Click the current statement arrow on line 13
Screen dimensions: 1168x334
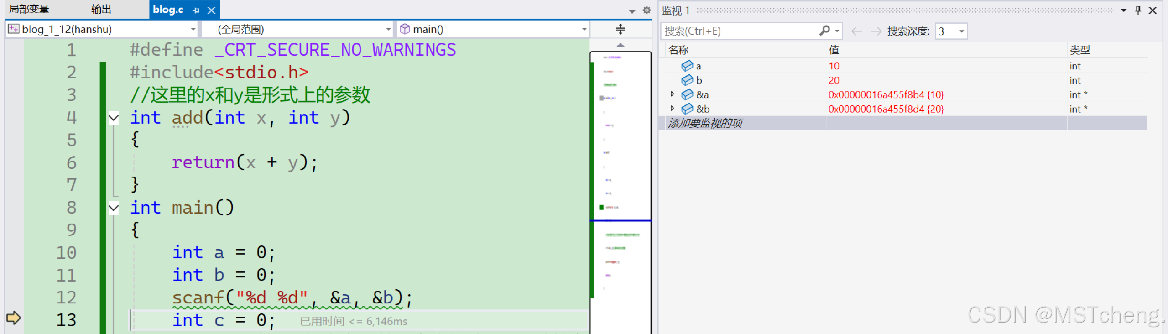point(14,318)
